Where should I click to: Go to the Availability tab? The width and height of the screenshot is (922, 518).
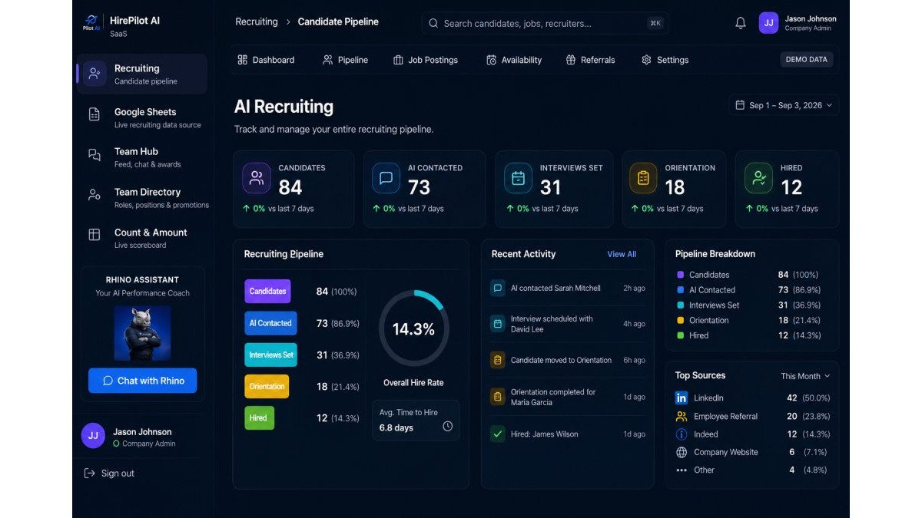click(513, 60)
